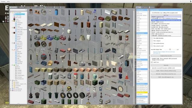Tick the fourth Show areas checkbox
Screen dimensions: 192x108
[152, 46]
